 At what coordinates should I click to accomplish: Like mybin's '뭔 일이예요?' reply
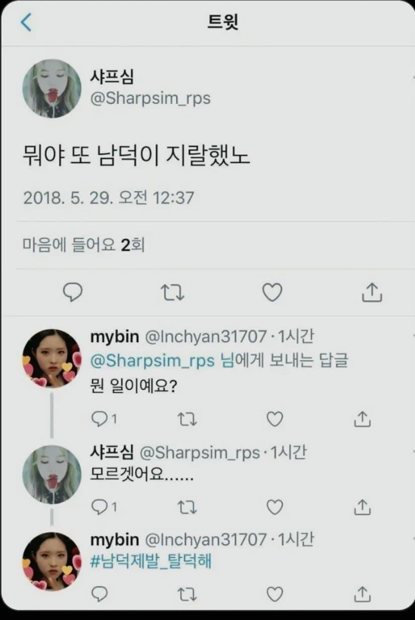pyautogui.click(x=275, y=419)
